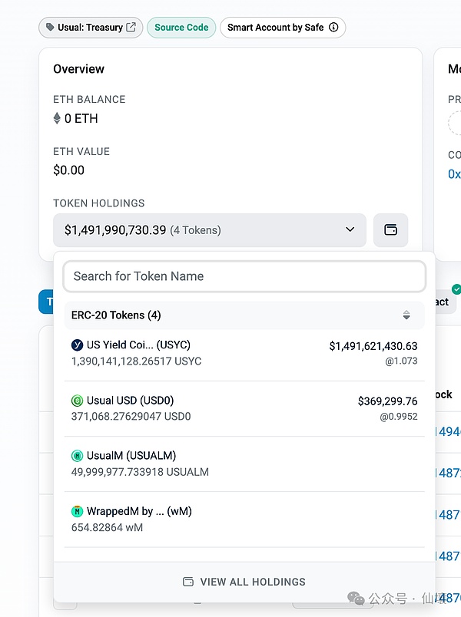Image resolution: width=461 pixels, height=617 pixels.
Task: Open the wallet icon button beside token holdings
Action: [390, 230]
